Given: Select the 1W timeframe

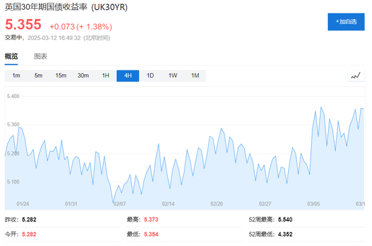Looking at the screenshot, I should [x=172, y=76].
